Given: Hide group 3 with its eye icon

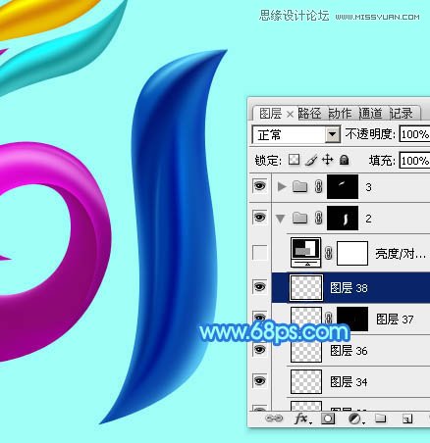Looking at the screenshot, I should pos(260,186).
